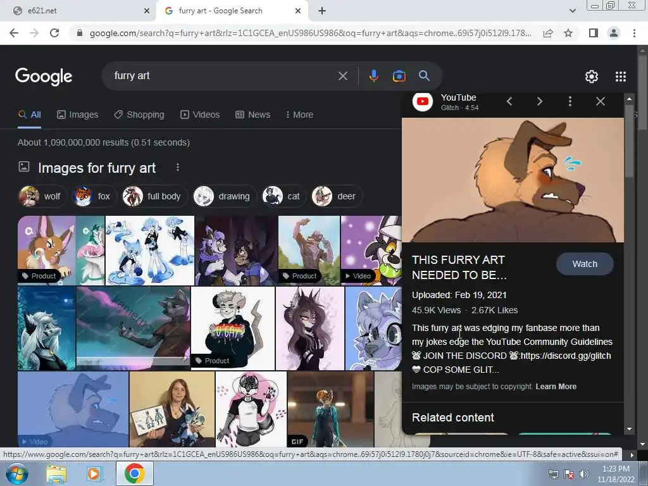Open Google settings gear
Image resolution: width=648 pixels, height=486 pixels.
tap(592, 77)
